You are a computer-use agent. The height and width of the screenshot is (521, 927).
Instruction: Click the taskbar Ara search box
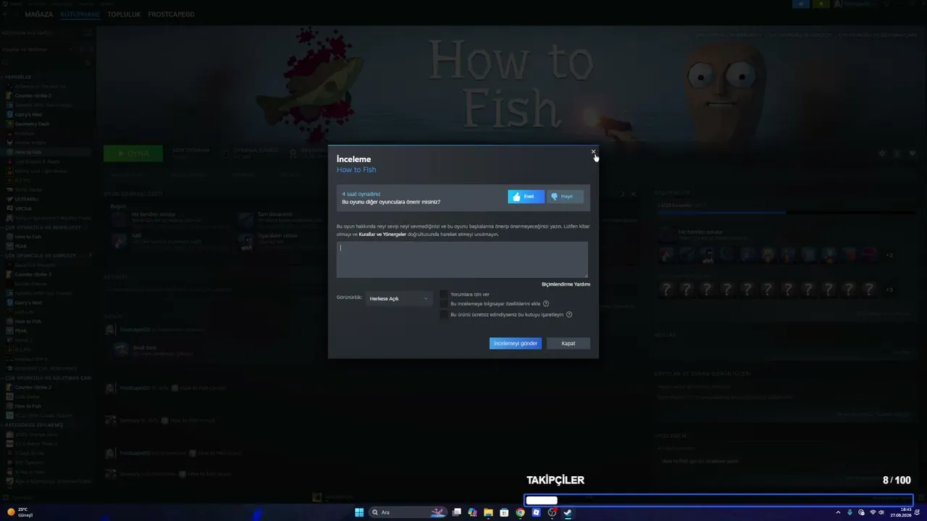tap(408, 512)
